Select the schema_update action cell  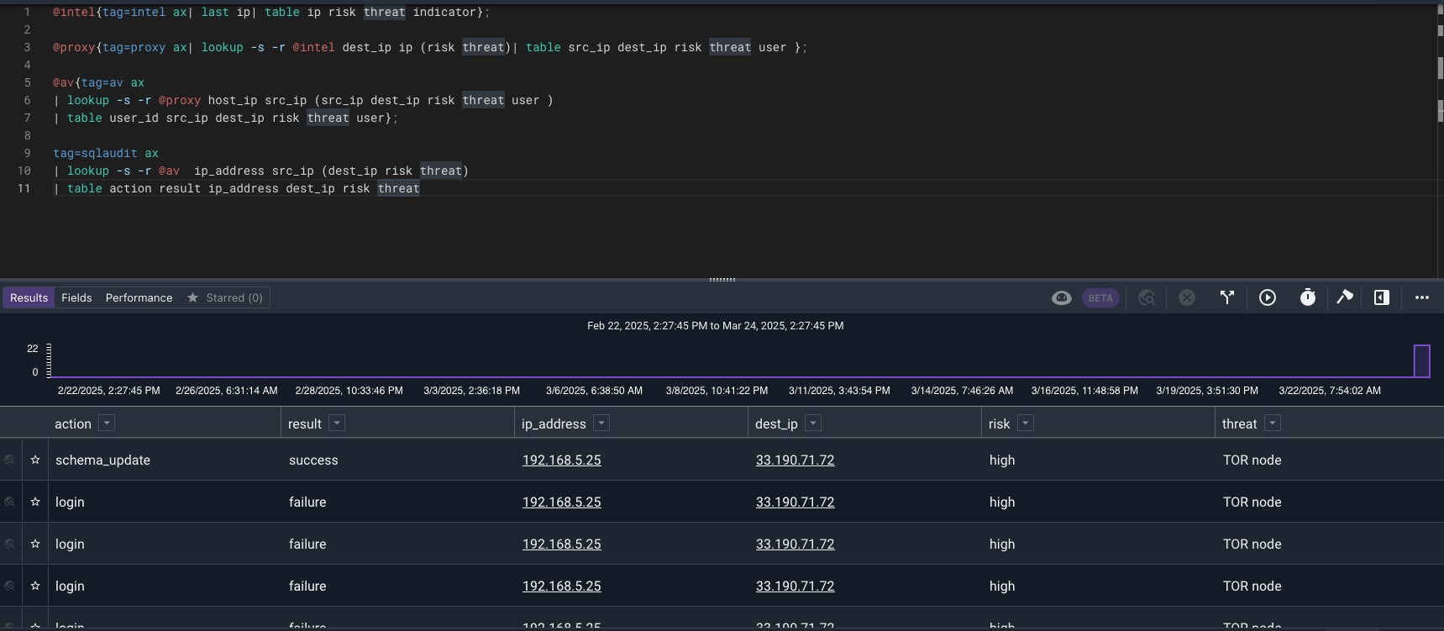102,460
